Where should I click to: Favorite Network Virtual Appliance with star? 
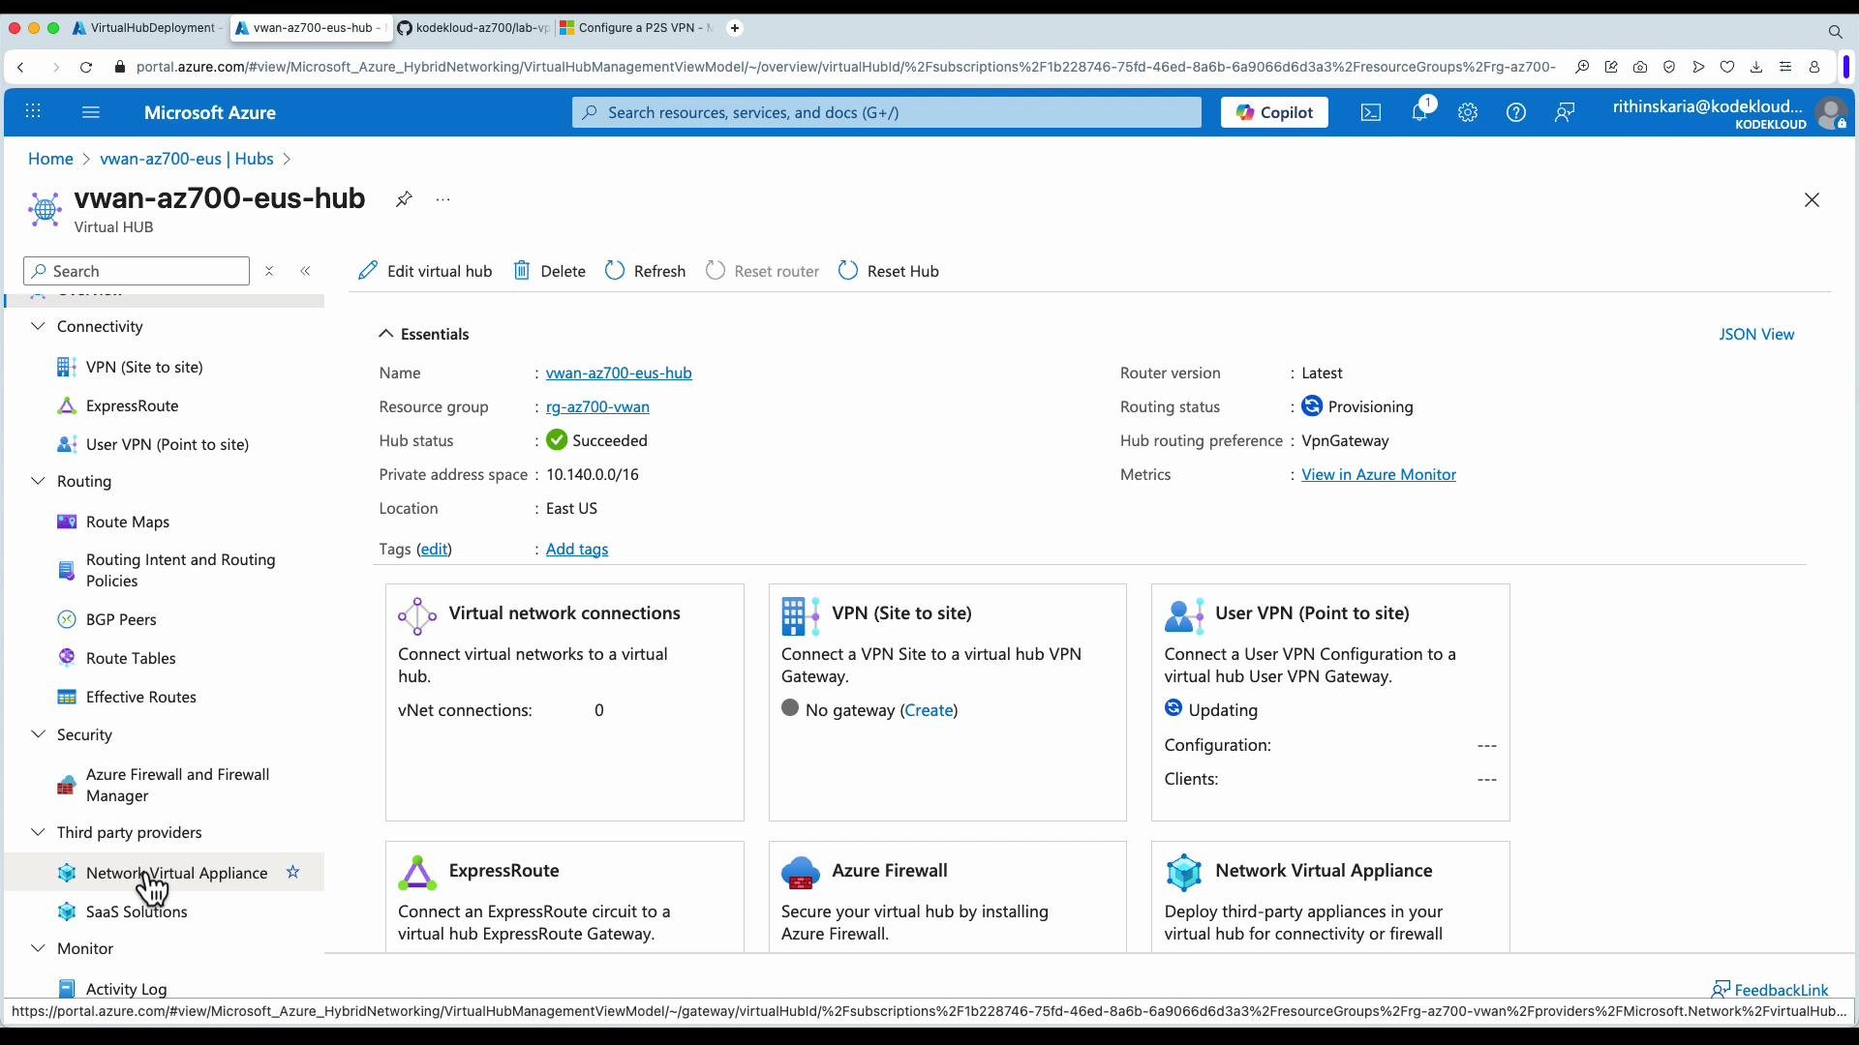coord(292,873)
